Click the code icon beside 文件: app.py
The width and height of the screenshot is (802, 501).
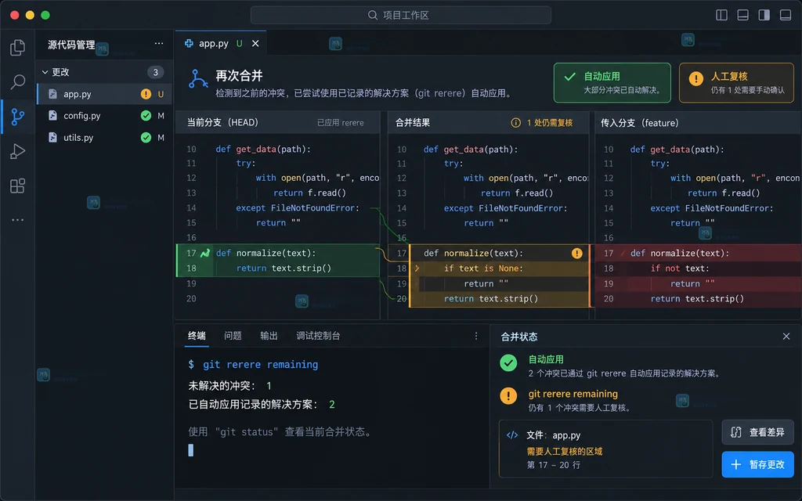tap(512, 435)
